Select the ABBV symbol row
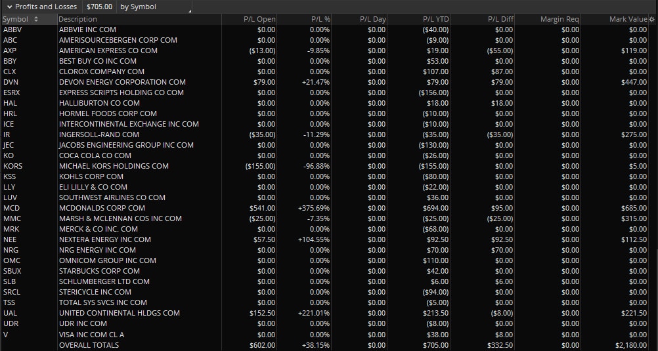 [x=329, y=30]
